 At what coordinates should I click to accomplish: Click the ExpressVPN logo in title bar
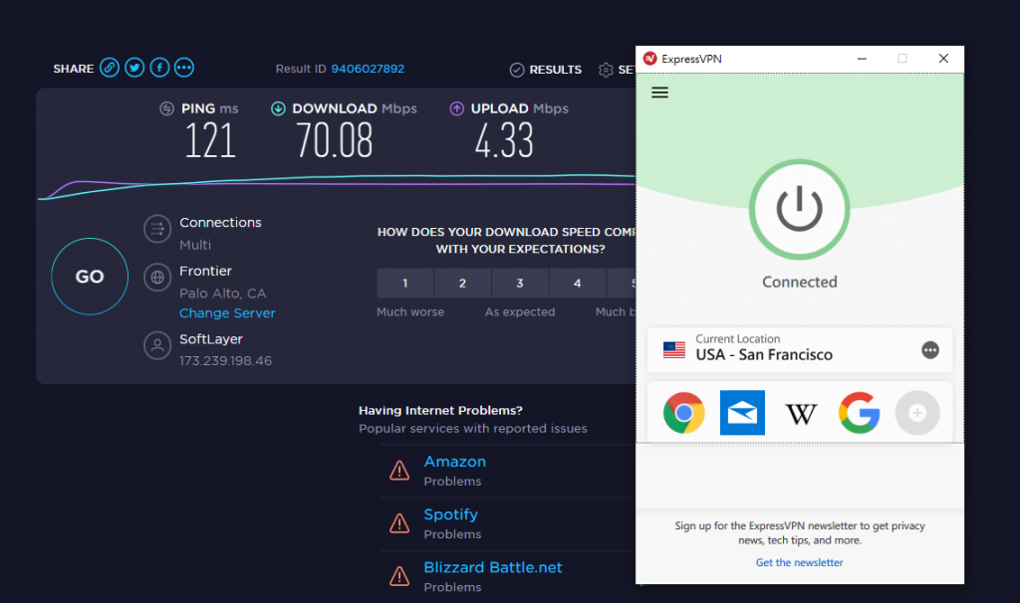click(x=649, y=59)
